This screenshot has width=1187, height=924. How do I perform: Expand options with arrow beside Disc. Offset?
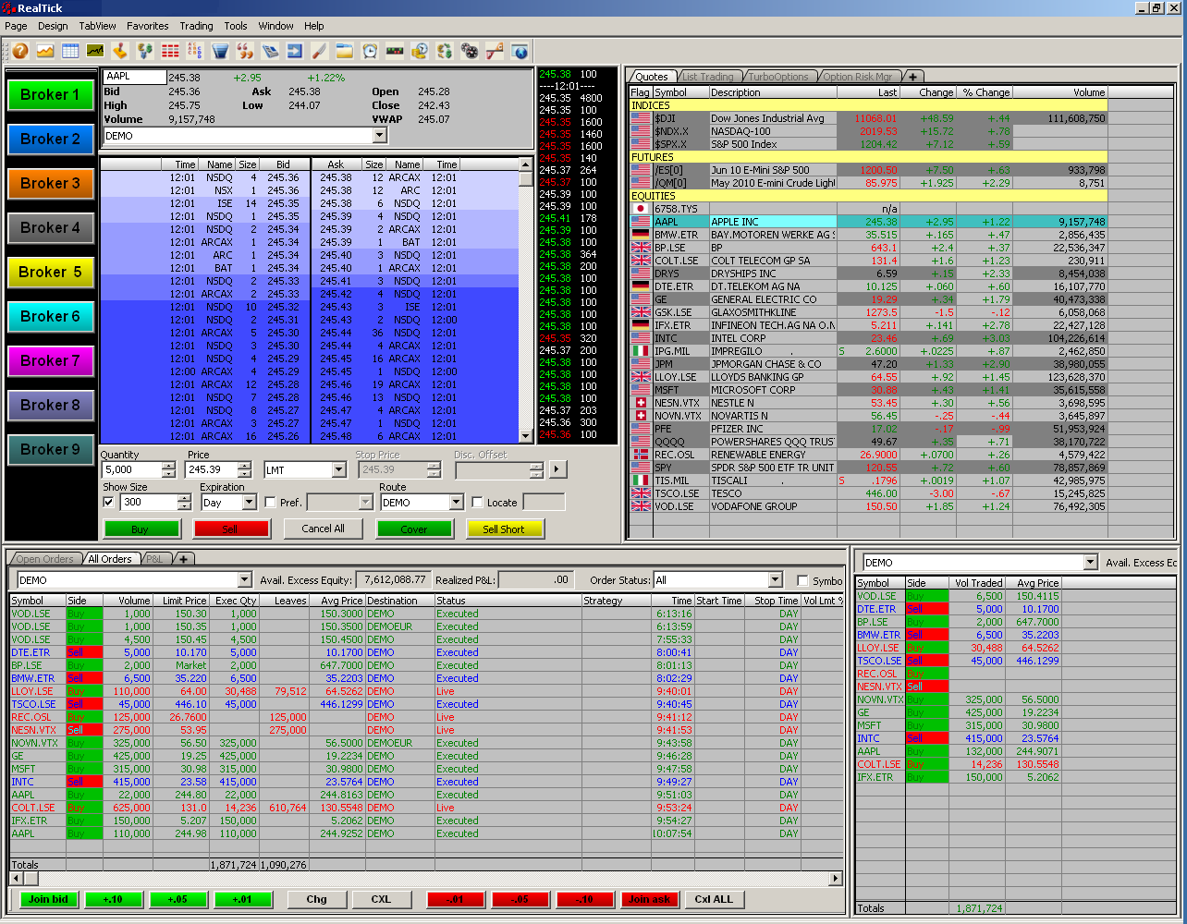[x=557, y=470]
